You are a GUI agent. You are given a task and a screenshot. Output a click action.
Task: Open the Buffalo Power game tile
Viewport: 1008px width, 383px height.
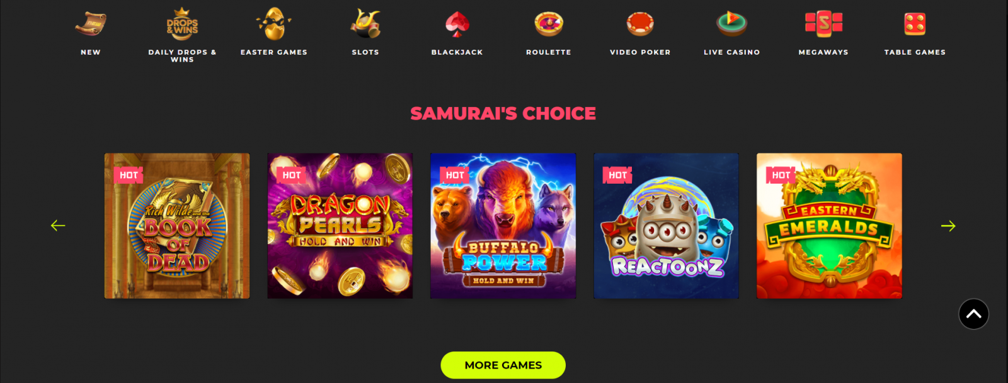coord(503,226)
